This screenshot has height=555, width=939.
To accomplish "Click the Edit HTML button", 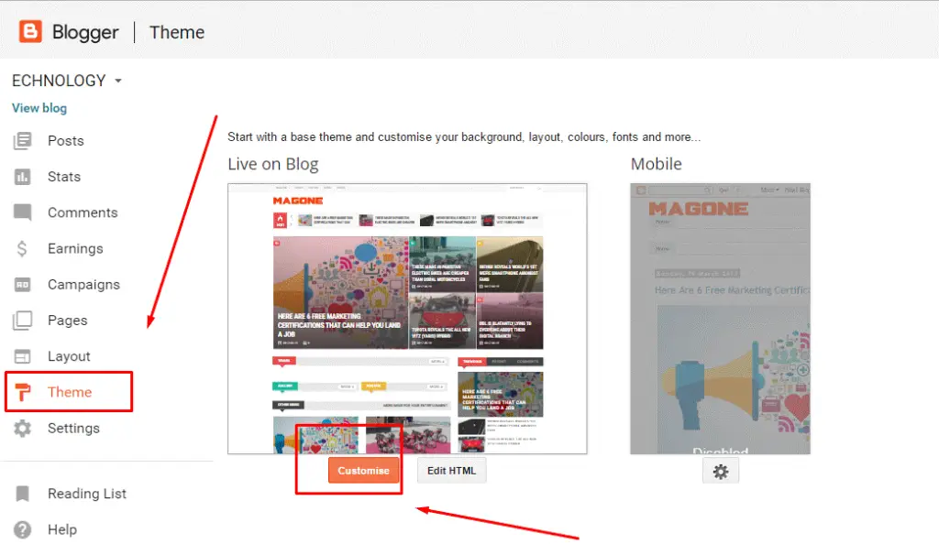I will click(x=451, y=471).
